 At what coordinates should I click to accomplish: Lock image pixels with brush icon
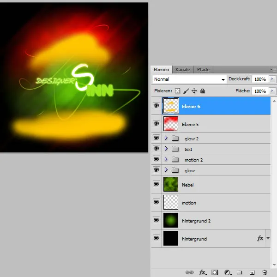click(186, 91)
